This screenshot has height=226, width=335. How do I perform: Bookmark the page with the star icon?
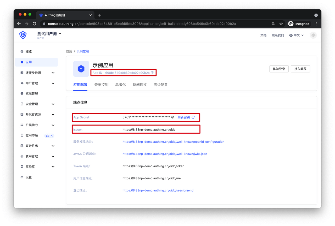[x=281, y=24]
